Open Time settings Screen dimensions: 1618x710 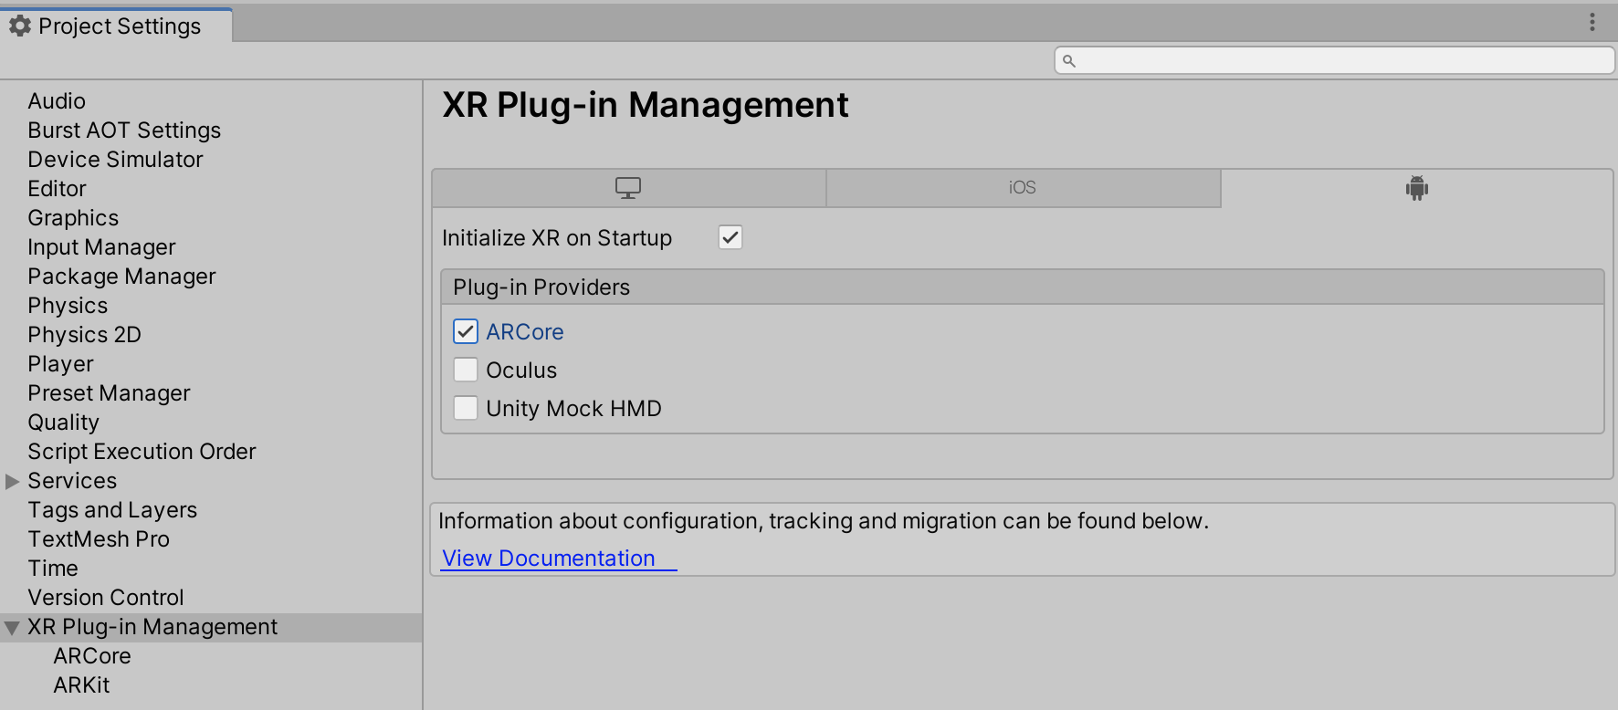pyautogui.click(x=53, y=569)
